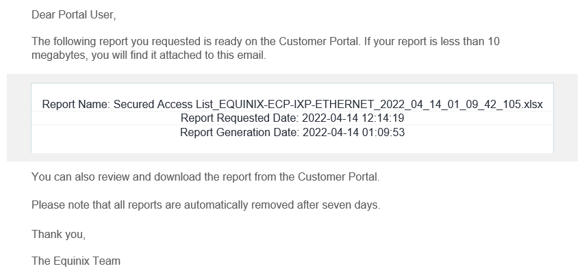Click "Customer Portal" in the review and download sentence
Viewport: 584px width, 275px height.
tap(338, 176)
